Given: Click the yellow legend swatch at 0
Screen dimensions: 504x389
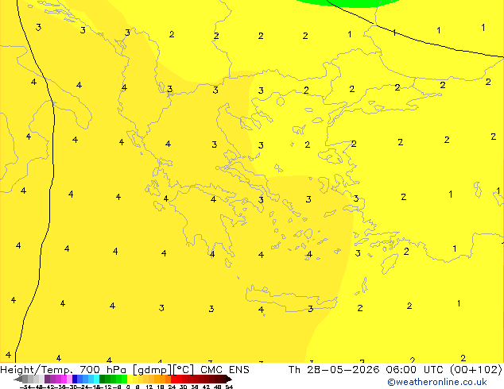Looking at the screenshot, I should pos(130,379).
